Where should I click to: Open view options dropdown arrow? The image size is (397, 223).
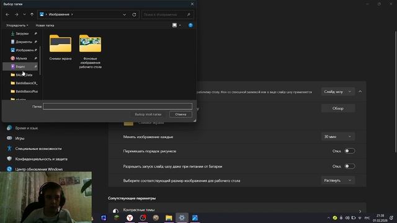pyautogui.click(x=180, y=25)
